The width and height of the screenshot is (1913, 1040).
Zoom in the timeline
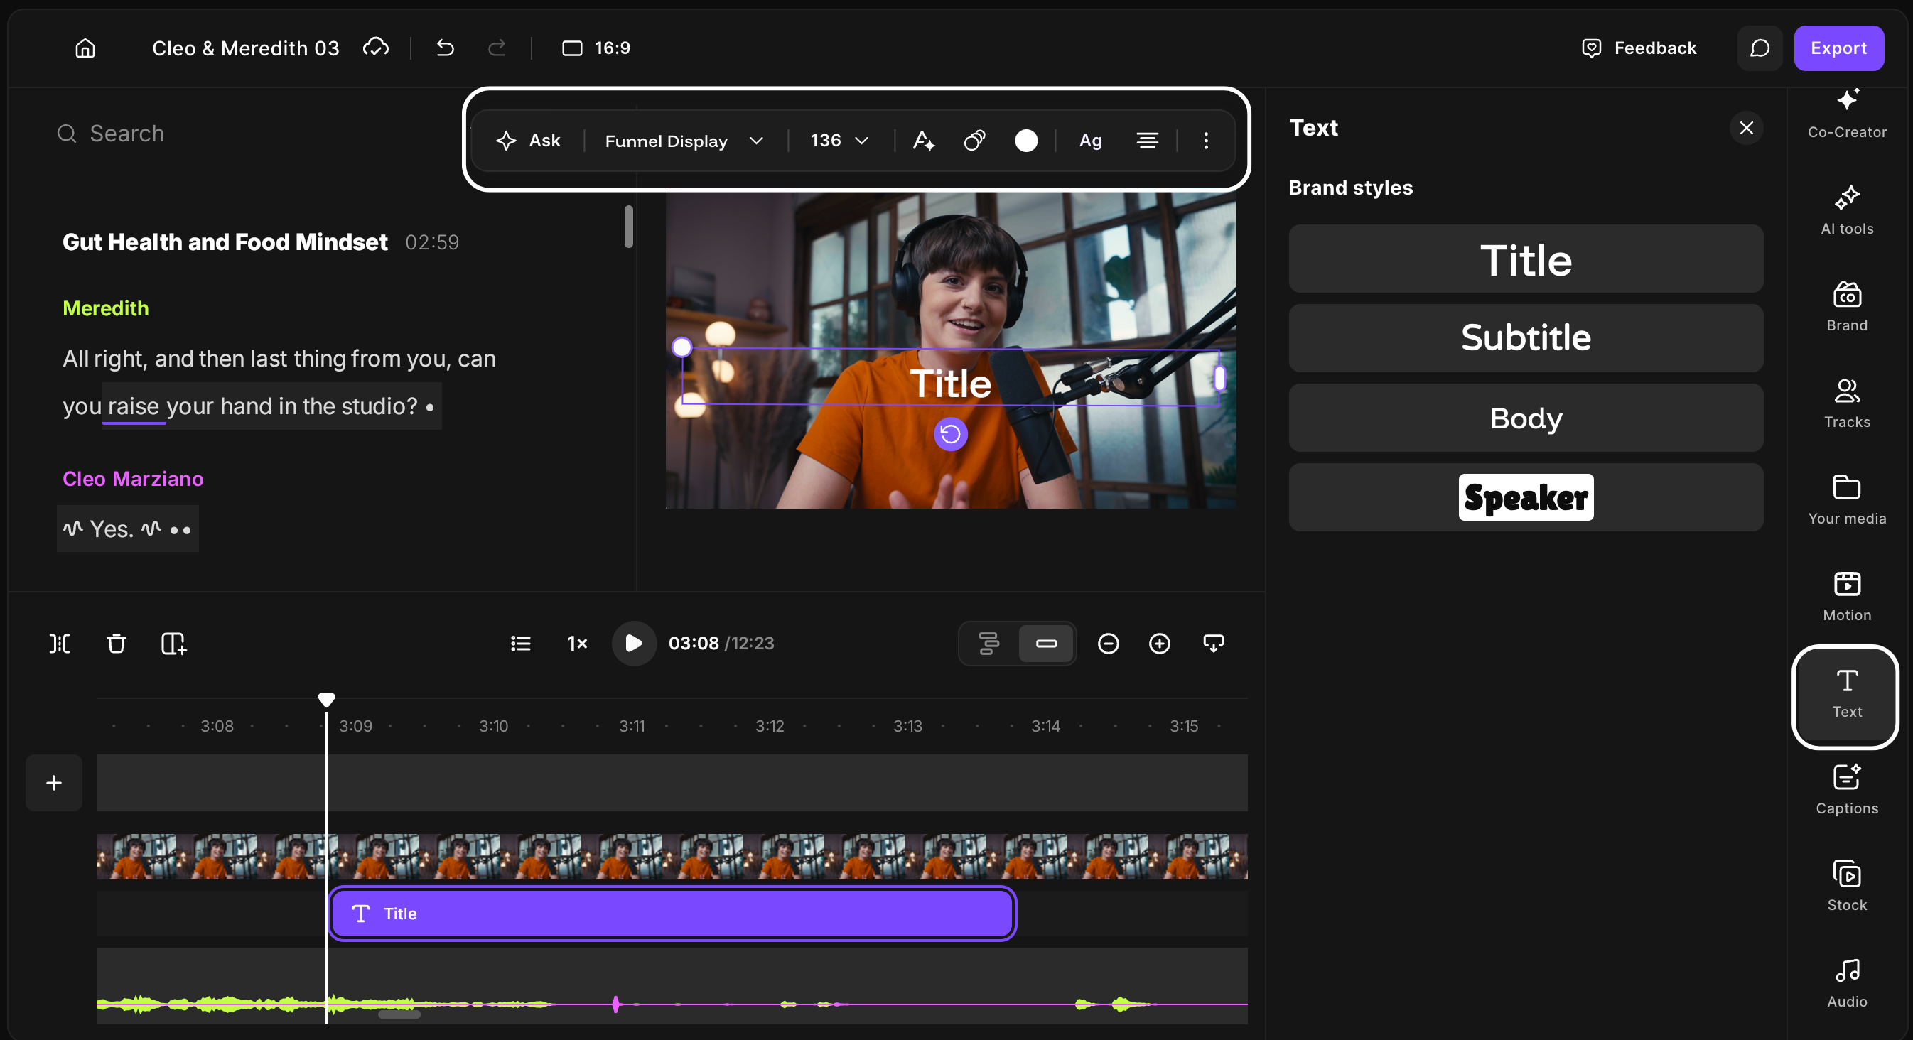pos(1158,643)
